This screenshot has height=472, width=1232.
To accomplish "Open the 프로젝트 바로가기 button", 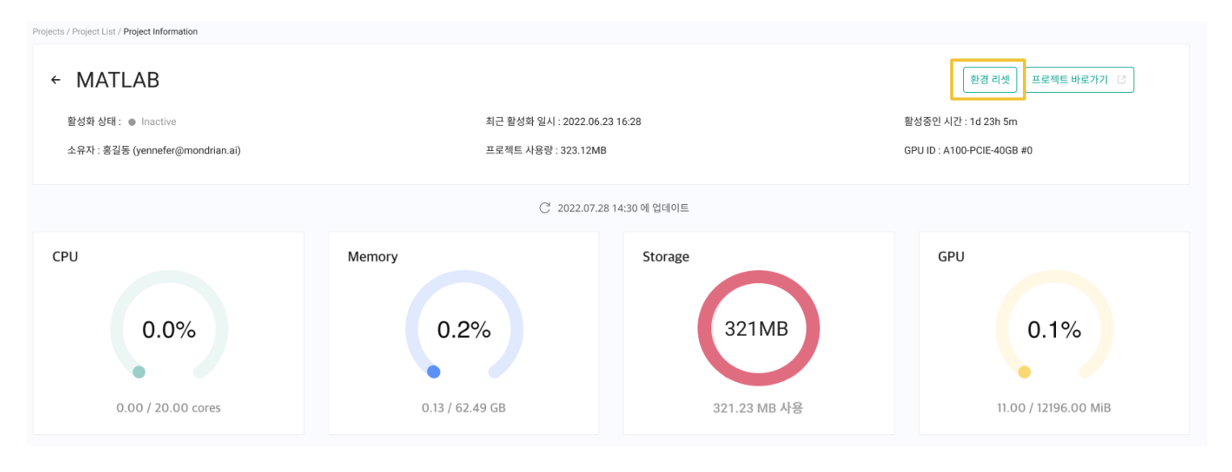I will (x=1070, y=80).
